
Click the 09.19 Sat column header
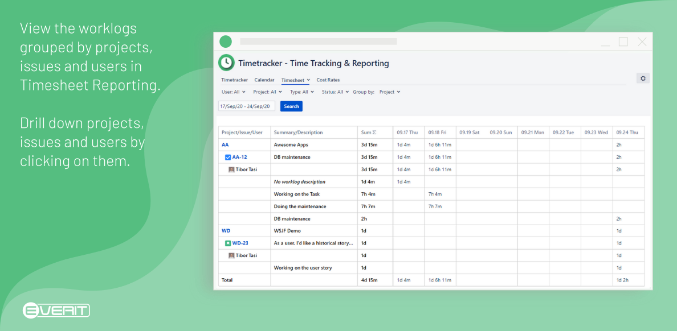[470, 133]
